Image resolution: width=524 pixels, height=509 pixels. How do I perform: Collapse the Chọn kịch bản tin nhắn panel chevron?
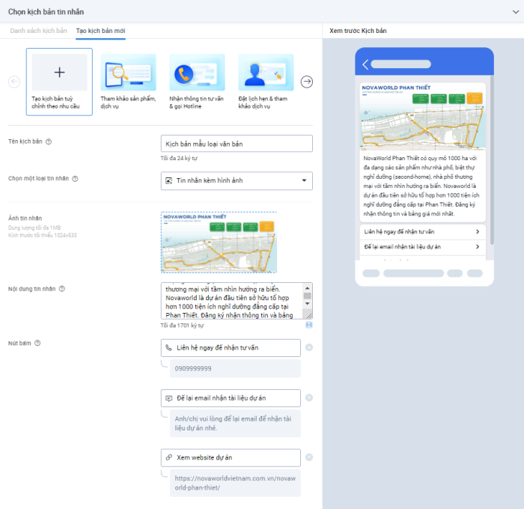(516, 12)
